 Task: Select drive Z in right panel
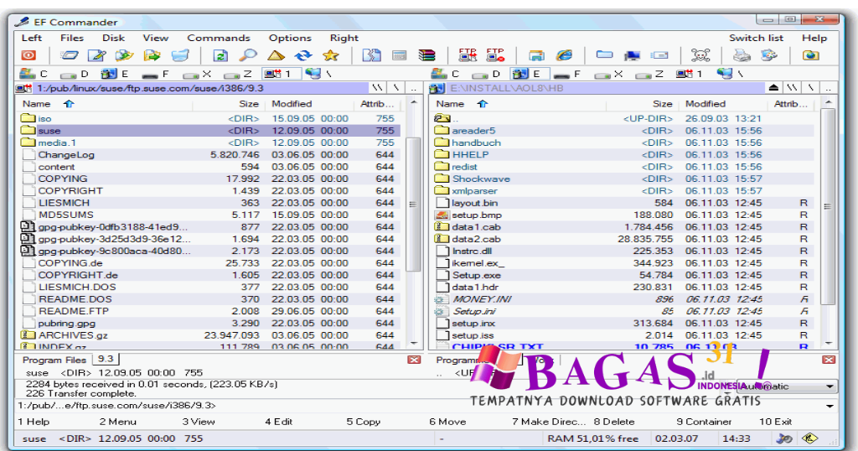coord(650,73)
